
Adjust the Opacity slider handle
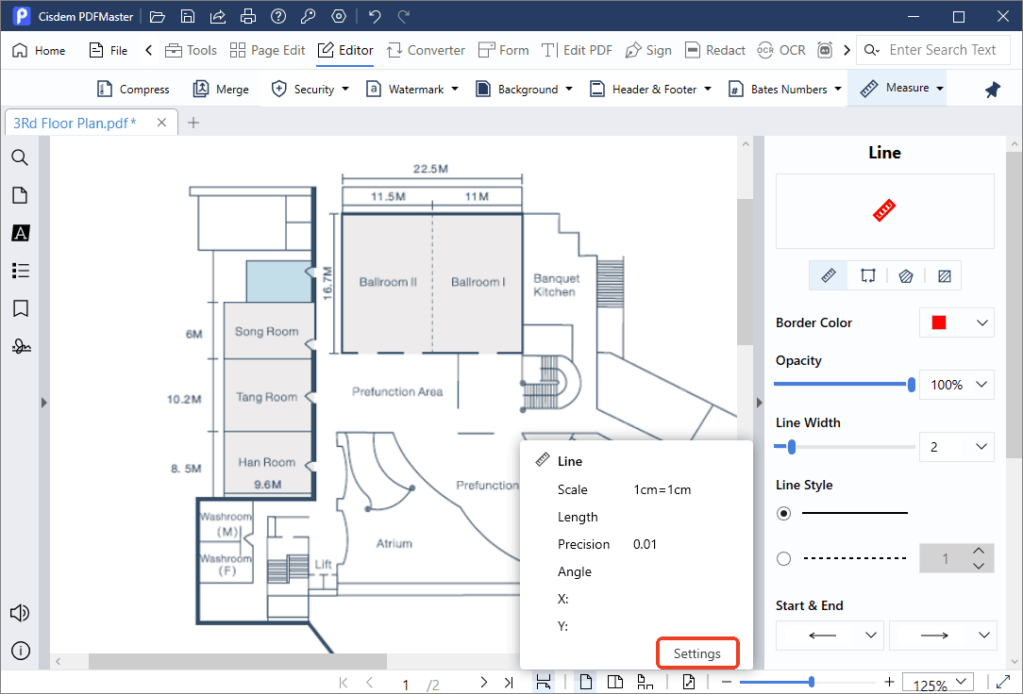[x=912, y=385]
